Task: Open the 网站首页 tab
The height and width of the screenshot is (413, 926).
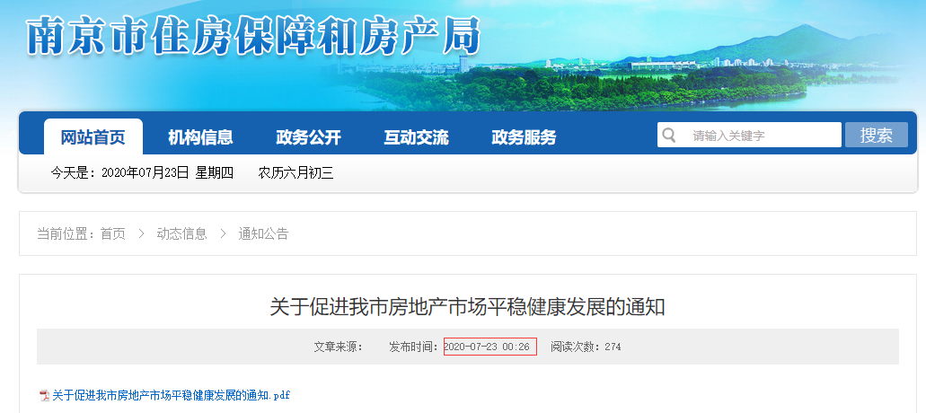Action: coord(93,136)
